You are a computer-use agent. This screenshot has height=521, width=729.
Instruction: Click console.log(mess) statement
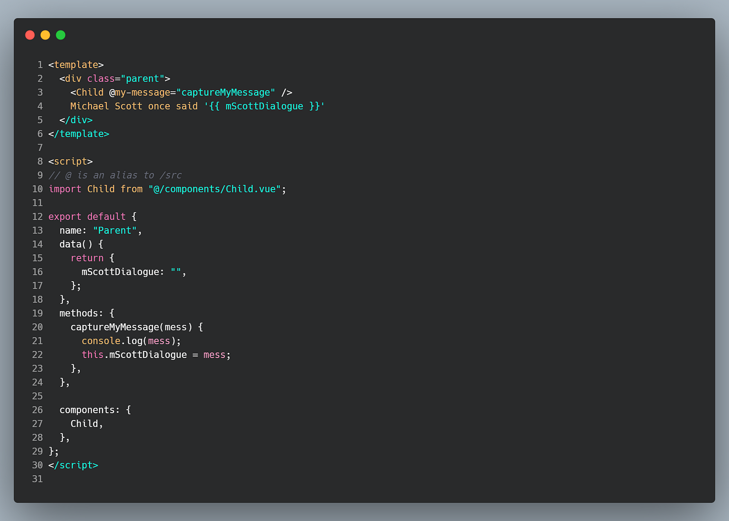click(x=131, y=341)
